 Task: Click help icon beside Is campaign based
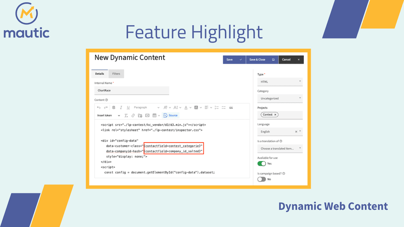coord(284,174)
